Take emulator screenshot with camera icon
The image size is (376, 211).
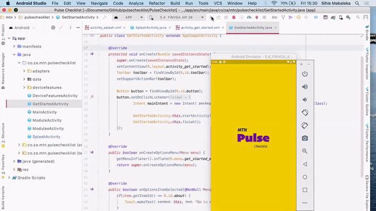(x=305, y=138)
